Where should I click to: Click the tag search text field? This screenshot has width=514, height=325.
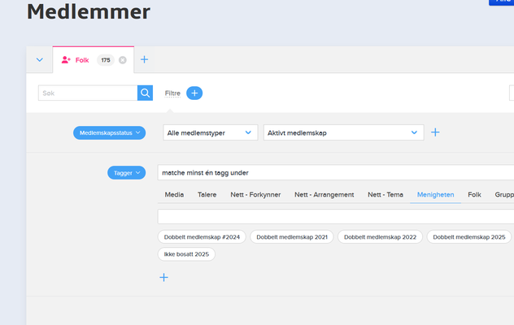(333, 217)
